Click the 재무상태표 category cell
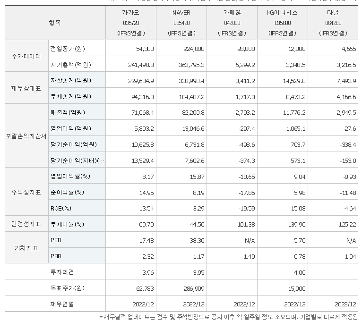362x321 pixels. pyautogui.click(x=26, y=88)
